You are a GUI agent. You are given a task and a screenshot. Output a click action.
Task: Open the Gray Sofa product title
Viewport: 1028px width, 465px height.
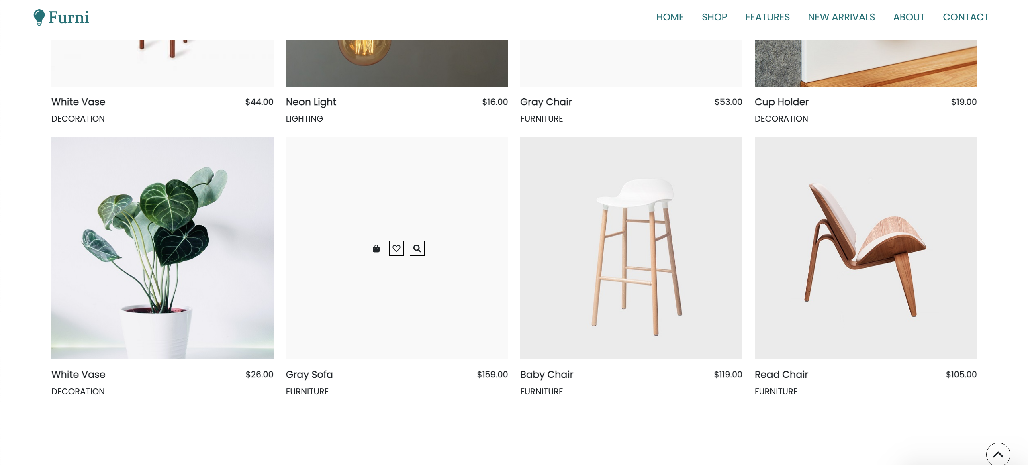click(x=309, y=375)
